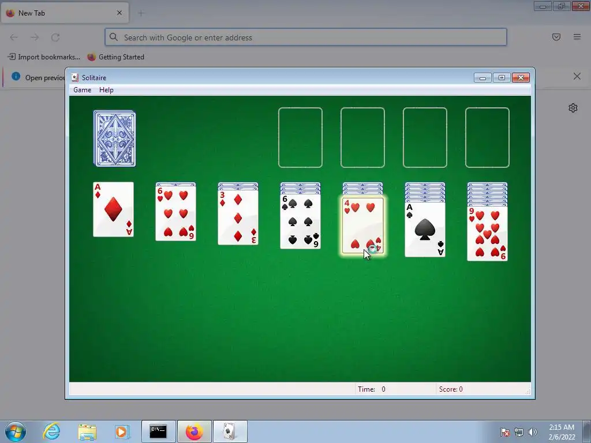Select the 6 of Spades card
The height and width of the screenshot is (443, 591).
300,221
